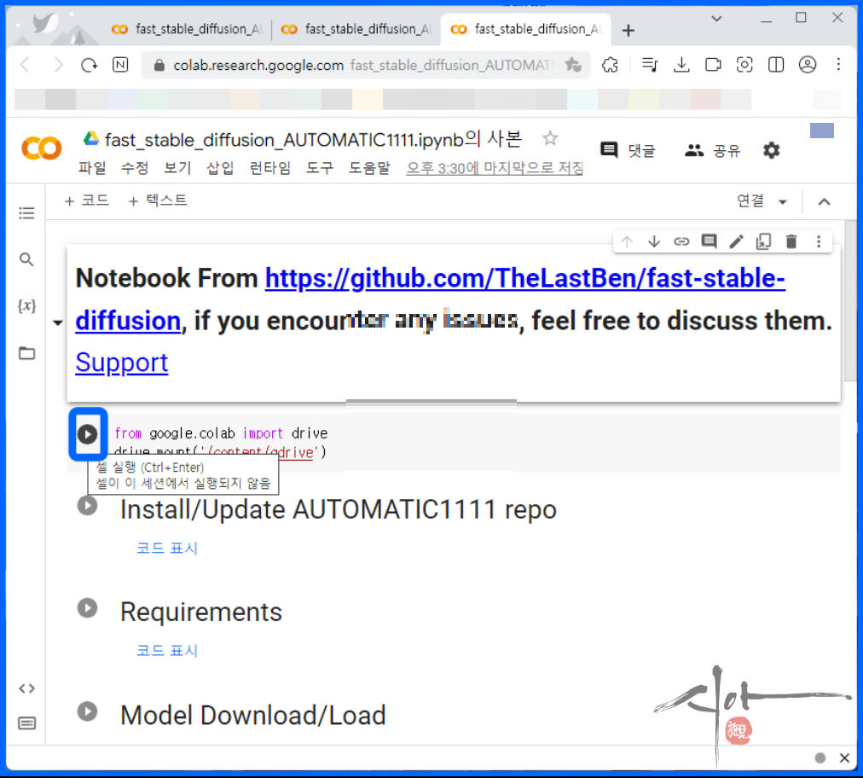Open the Support link
The width and height of the screenshot is (863, 778).
(122, 363)
